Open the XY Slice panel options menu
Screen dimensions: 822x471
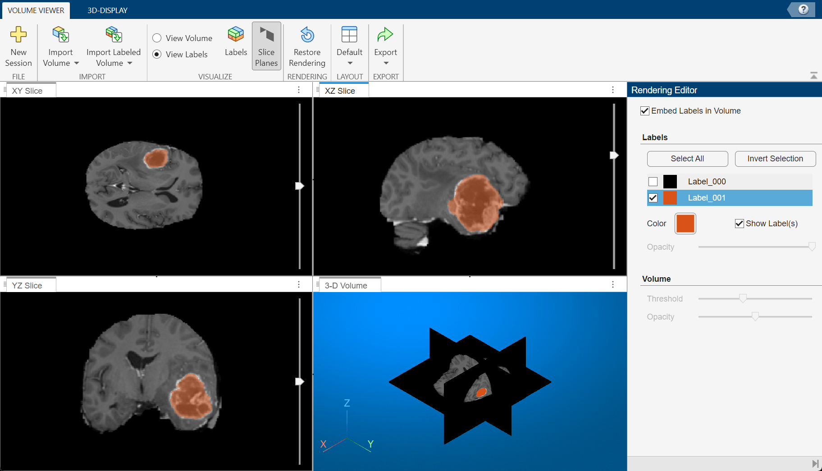[299, 90]
